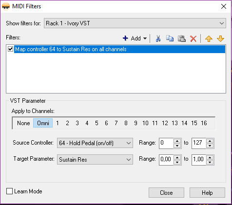Viewport: 232px width, 205px height.
Task: Move the filter down with the down arrow
Action: click(x=220, y=39)
